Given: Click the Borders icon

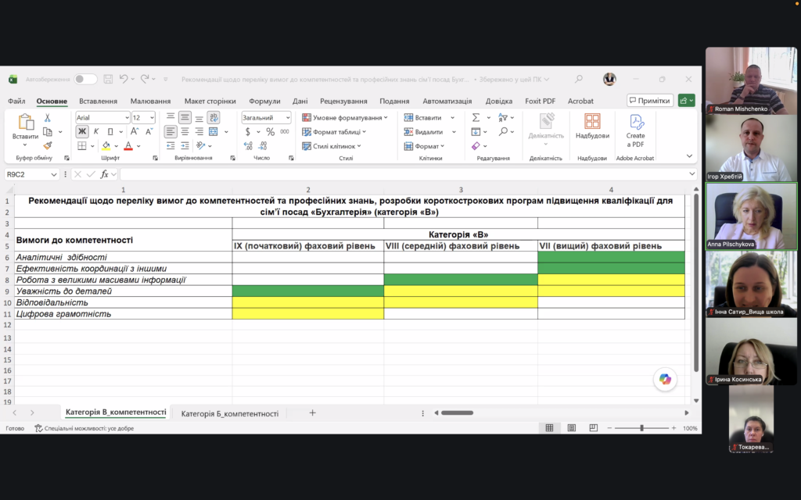Looking at the screenshot, I should (81, 146).
